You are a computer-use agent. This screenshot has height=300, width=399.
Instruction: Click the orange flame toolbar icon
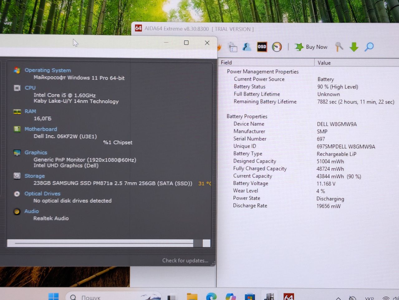point(219,47)
